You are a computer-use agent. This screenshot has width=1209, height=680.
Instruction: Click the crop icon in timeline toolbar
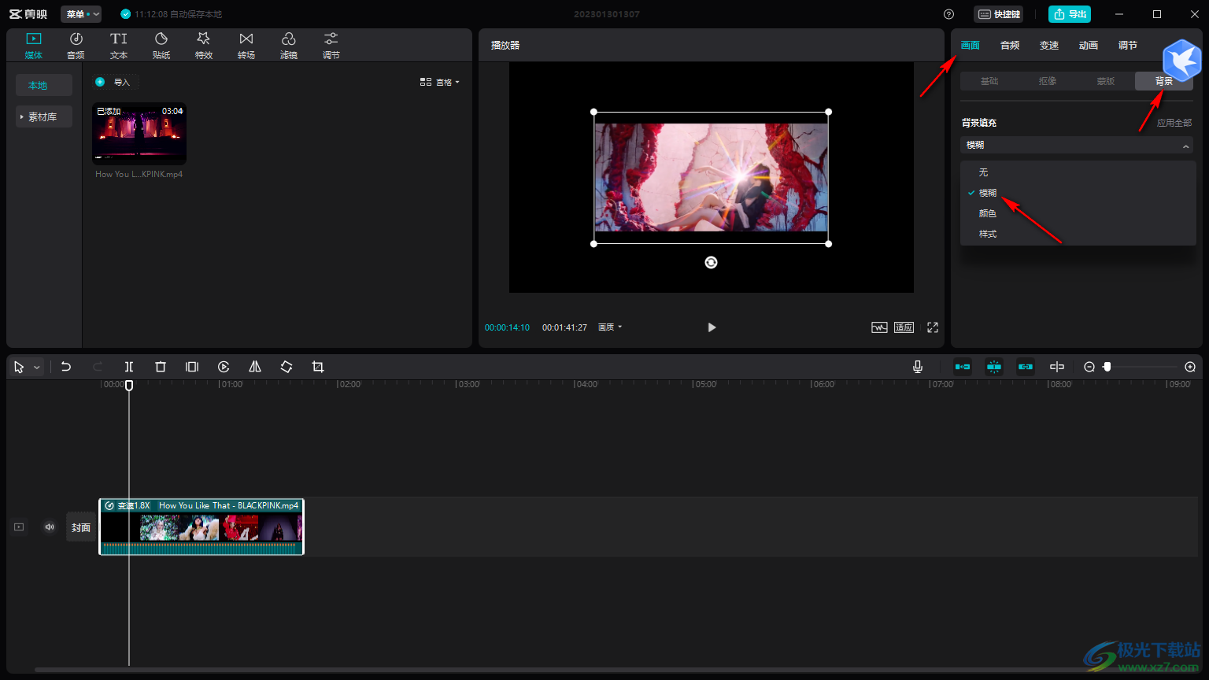[318, 367]
